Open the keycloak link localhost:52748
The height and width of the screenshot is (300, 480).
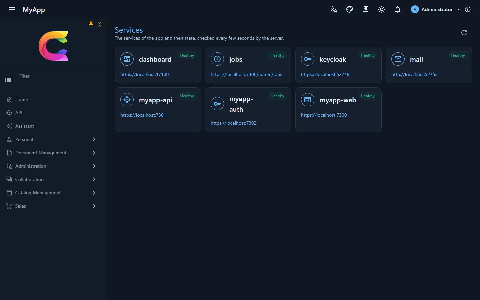click(325, 74)
